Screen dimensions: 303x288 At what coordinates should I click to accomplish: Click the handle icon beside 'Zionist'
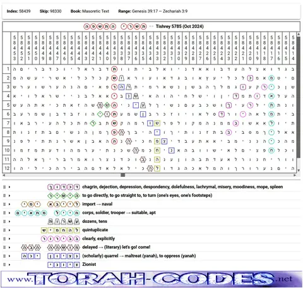[4, 265]
